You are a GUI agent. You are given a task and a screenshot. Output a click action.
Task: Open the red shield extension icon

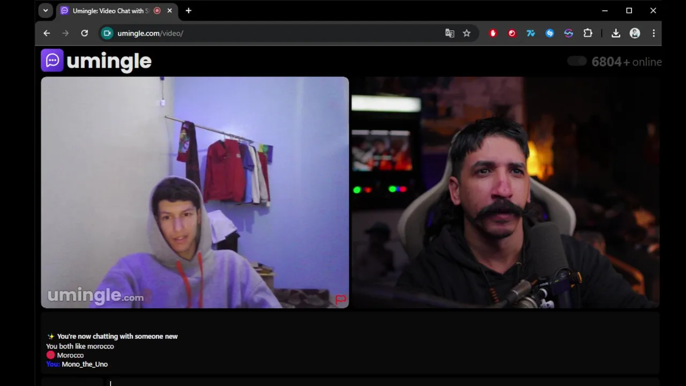pyautogui.click(x=493, y=33)
